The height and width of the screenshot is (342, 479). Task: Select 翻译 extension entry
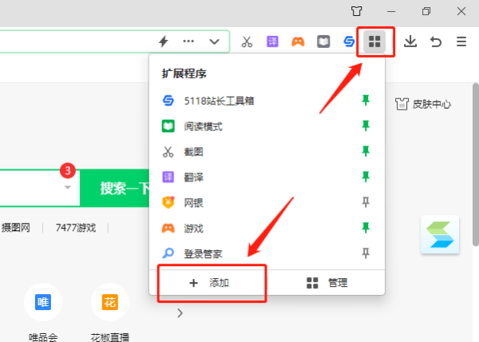tap(267, 177)
